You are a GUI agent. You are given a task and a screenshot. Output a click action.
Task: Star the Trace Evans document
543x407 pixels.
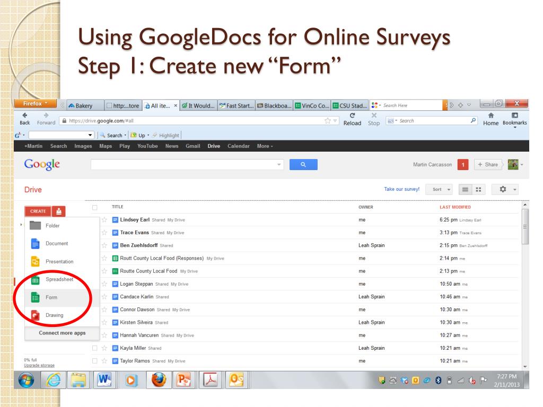(x=104, y=233)
